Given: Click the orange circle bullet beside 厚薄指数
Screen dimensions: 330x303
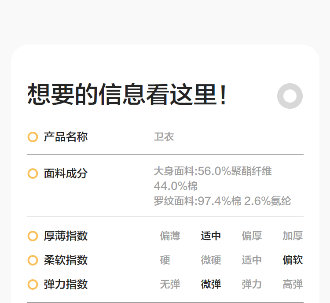Looking at the screenshot, I should coord(33,236).
